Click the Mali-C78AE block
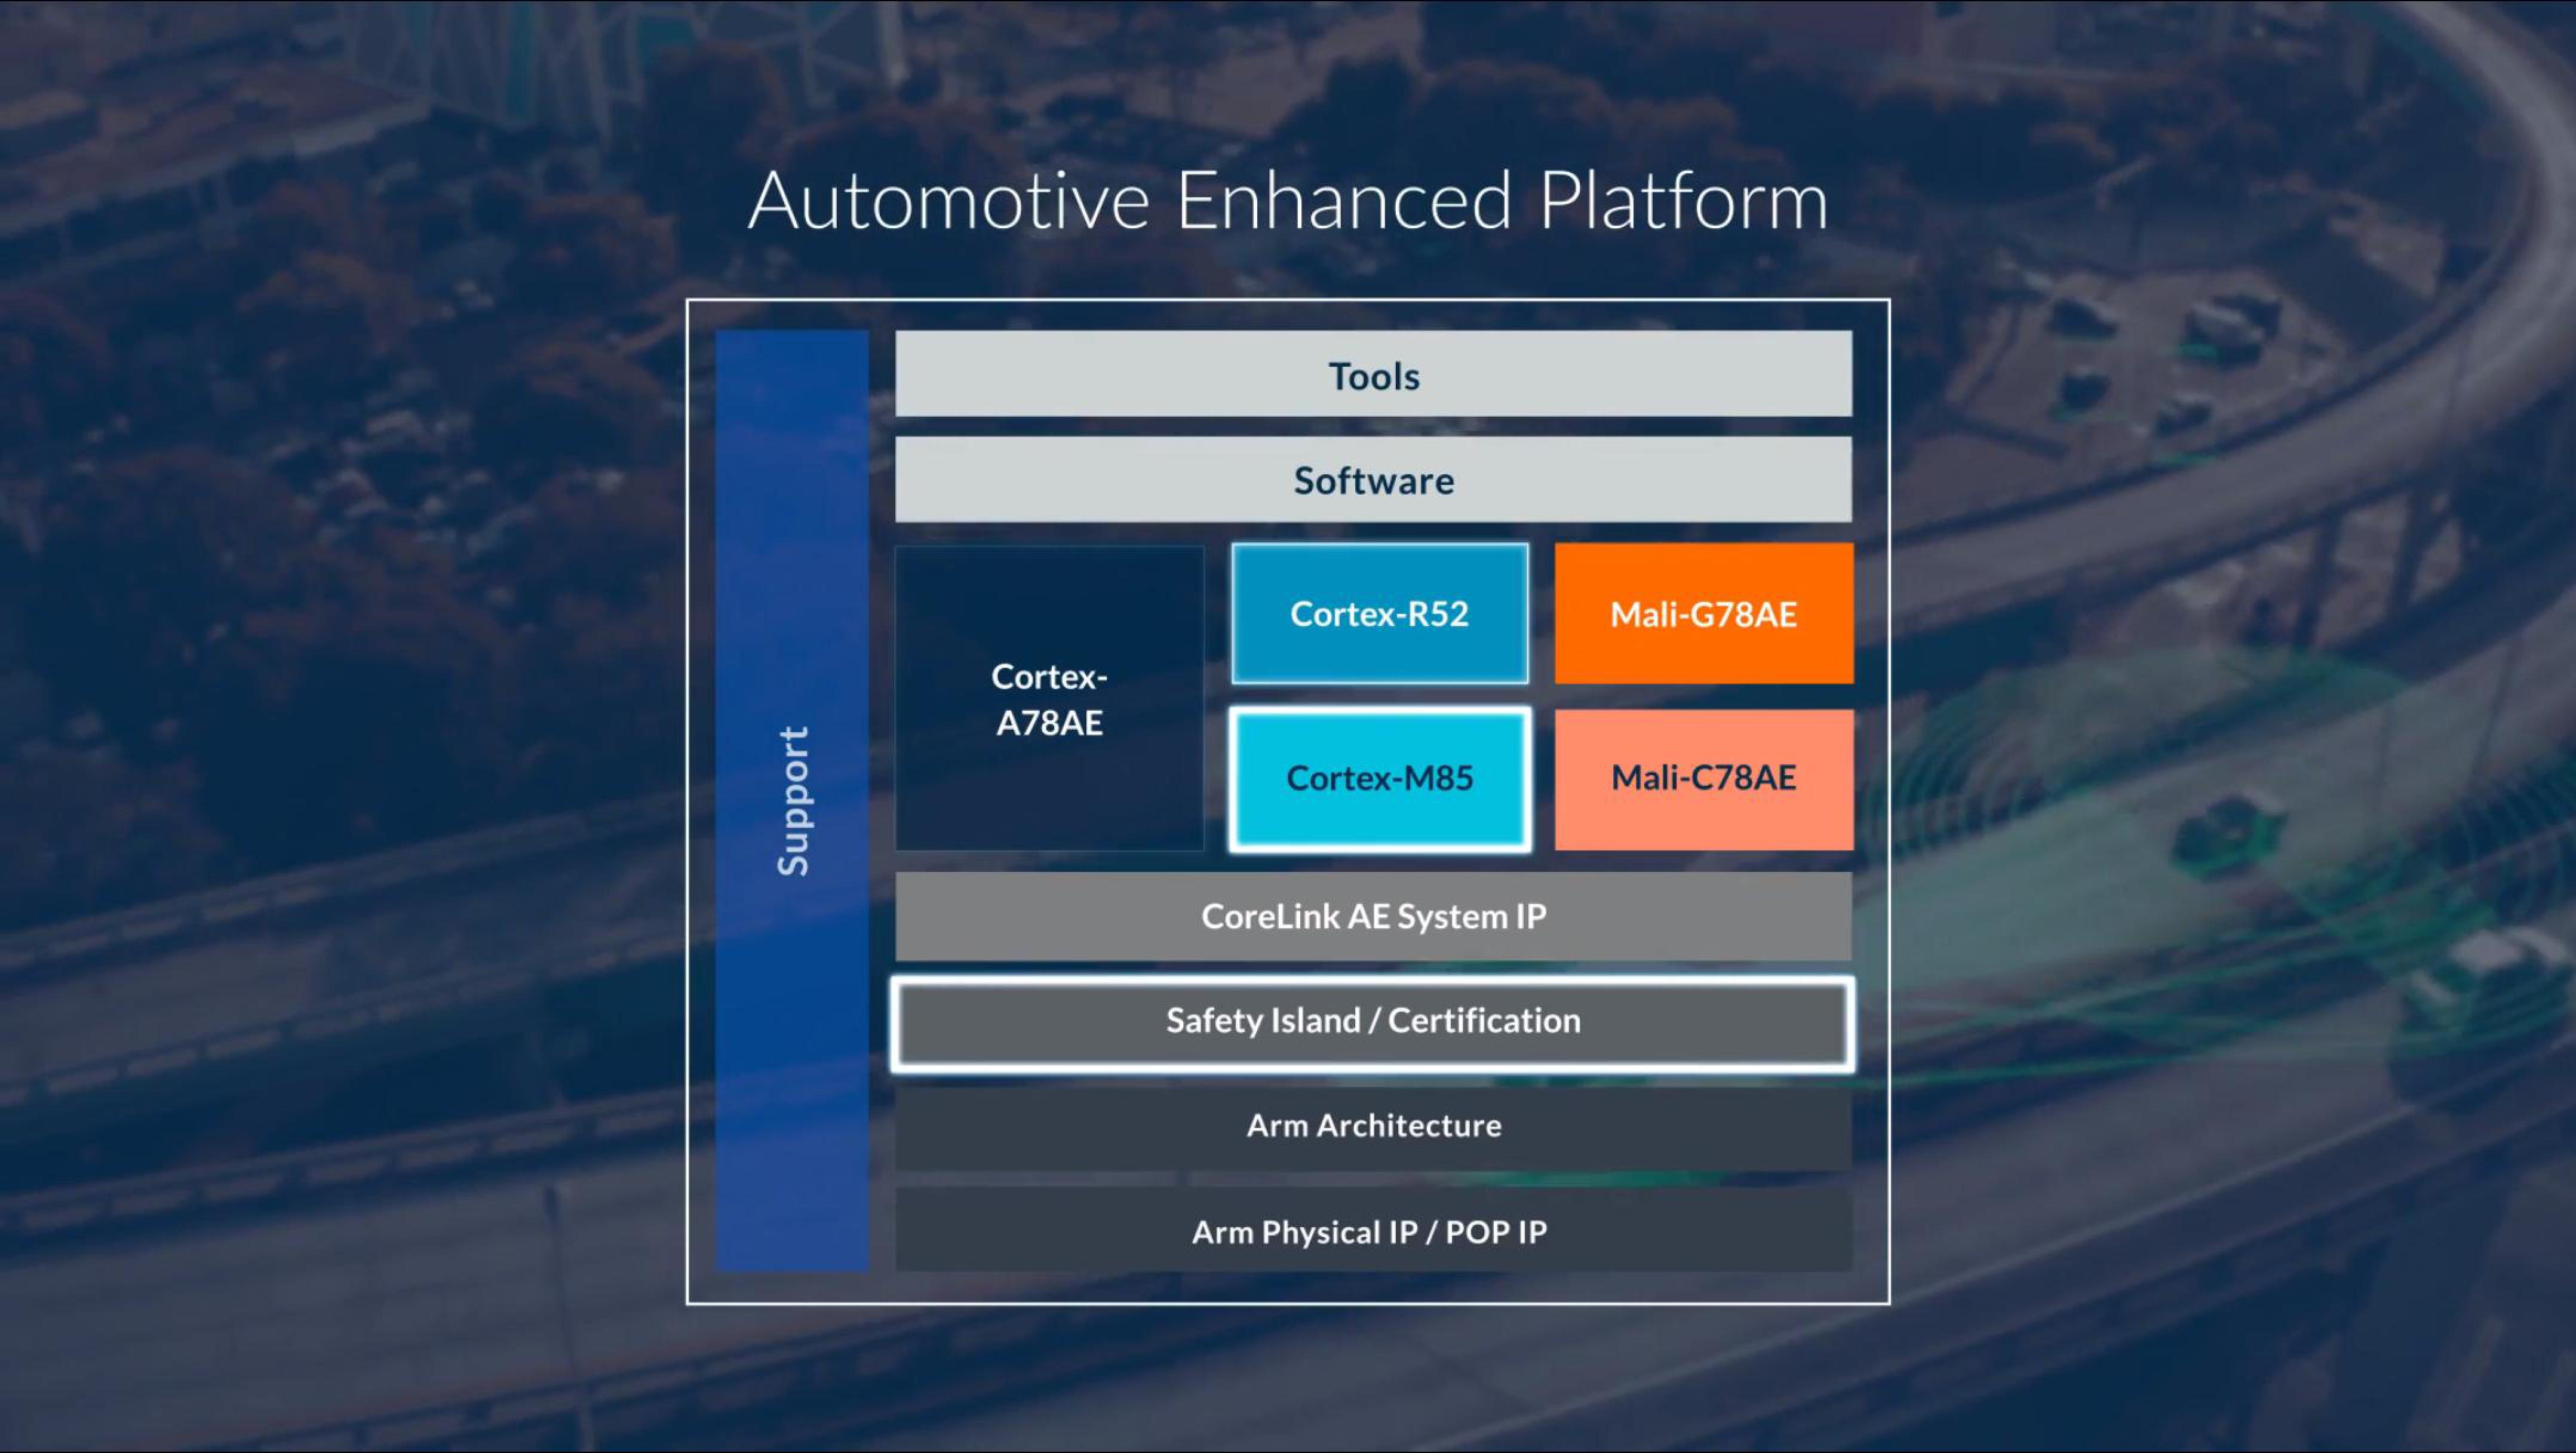The height and width of the screenshot is (1453, 2576). [x=1703, y=779]
